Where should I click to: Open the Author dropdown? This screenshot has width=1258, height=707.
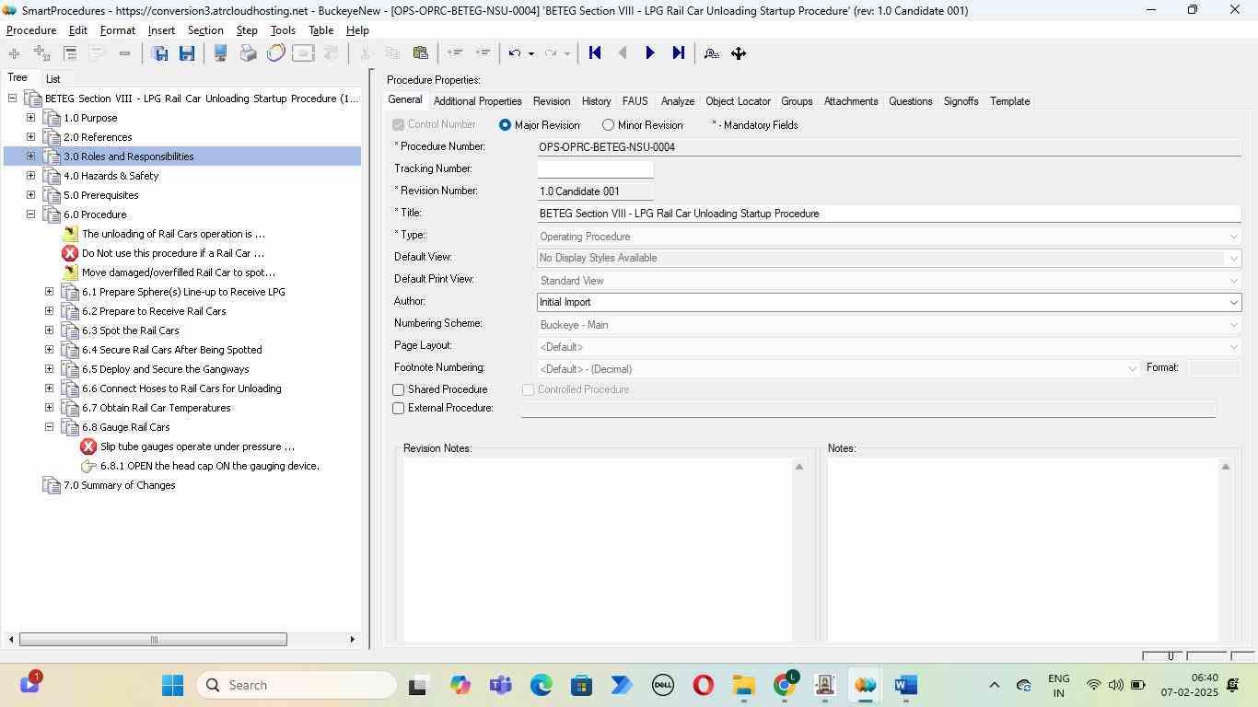(1233, 302)
